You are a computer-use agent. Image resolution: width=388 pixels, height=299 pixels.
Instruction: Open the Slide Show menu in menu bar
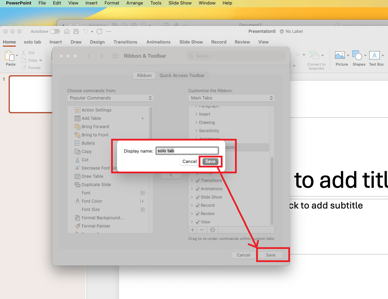click(x=180, y=3)
